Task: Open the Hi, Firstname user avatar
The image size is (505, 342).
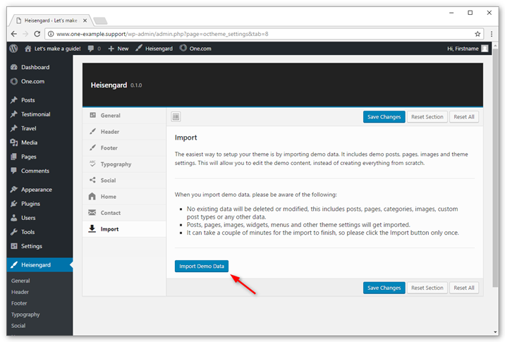Action: pyautogui.click(x=485, y=49)
